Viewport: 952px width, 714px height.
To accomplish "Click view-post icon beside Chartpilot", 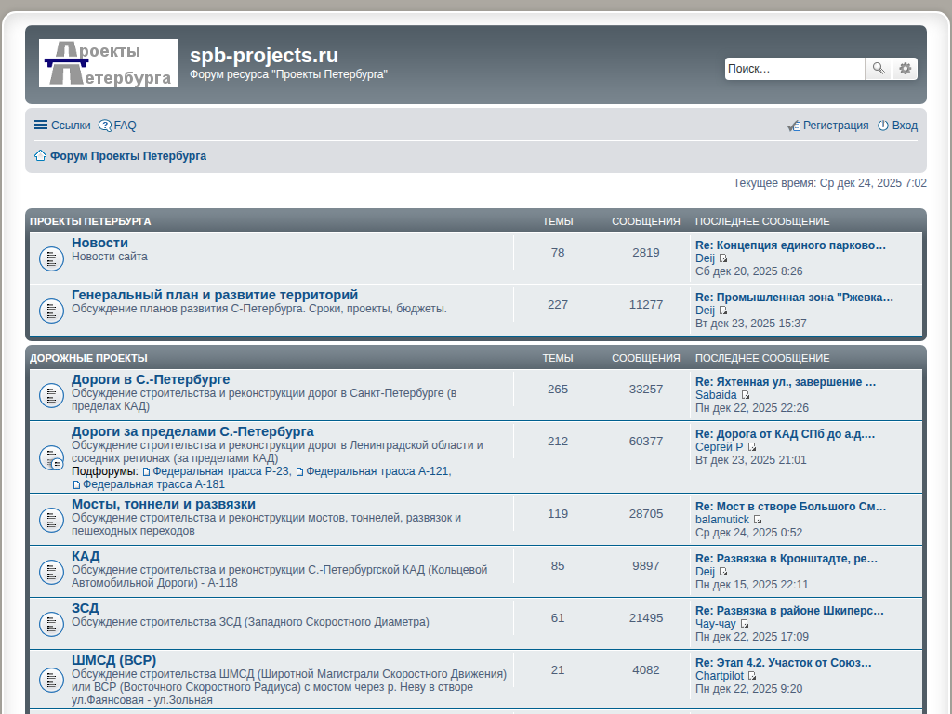I will click(x=752, y=676).
